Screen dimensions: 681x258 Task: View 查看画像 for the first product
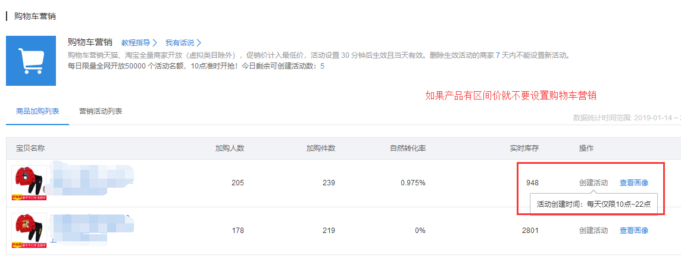tap(634, 183)
